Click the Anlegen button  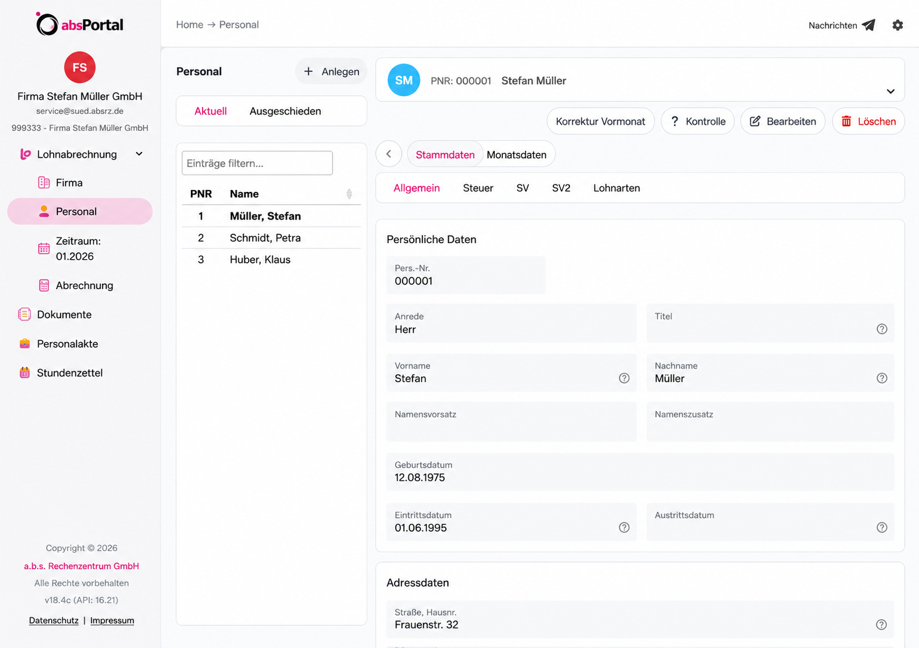pyautogui.click(x=331, y=71)
